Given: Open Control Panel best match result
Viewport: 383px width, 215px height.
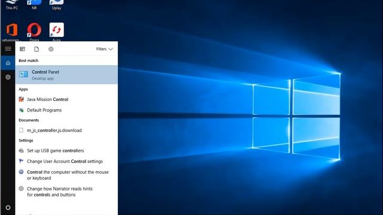Looking at the screenshot, I should tap(66, 75).
